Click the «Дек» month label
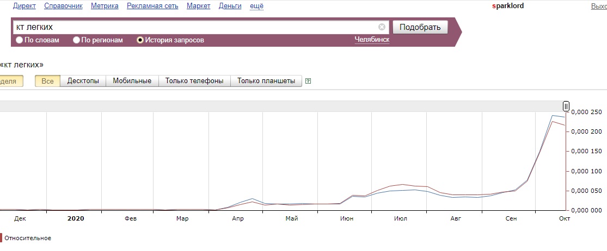The image size is (607, 251). coord(20,218)
